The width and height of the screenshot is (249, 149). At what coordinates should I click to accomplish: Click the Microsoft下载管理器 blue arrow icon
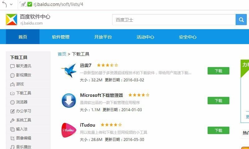tap(68, 100)
